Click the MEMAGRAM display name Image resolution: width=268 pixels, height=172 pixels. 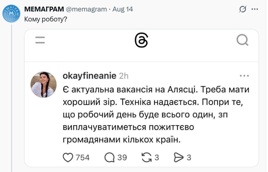[x=44, y=9]
